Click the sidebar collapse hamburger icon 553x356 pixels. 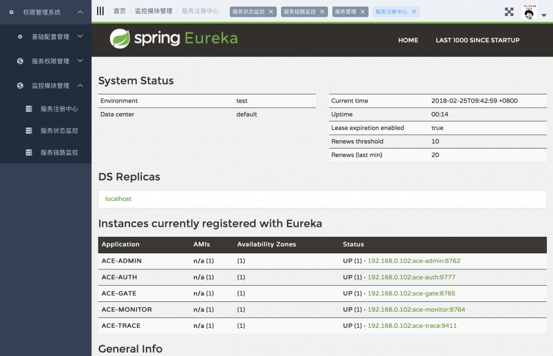[100, 10]
